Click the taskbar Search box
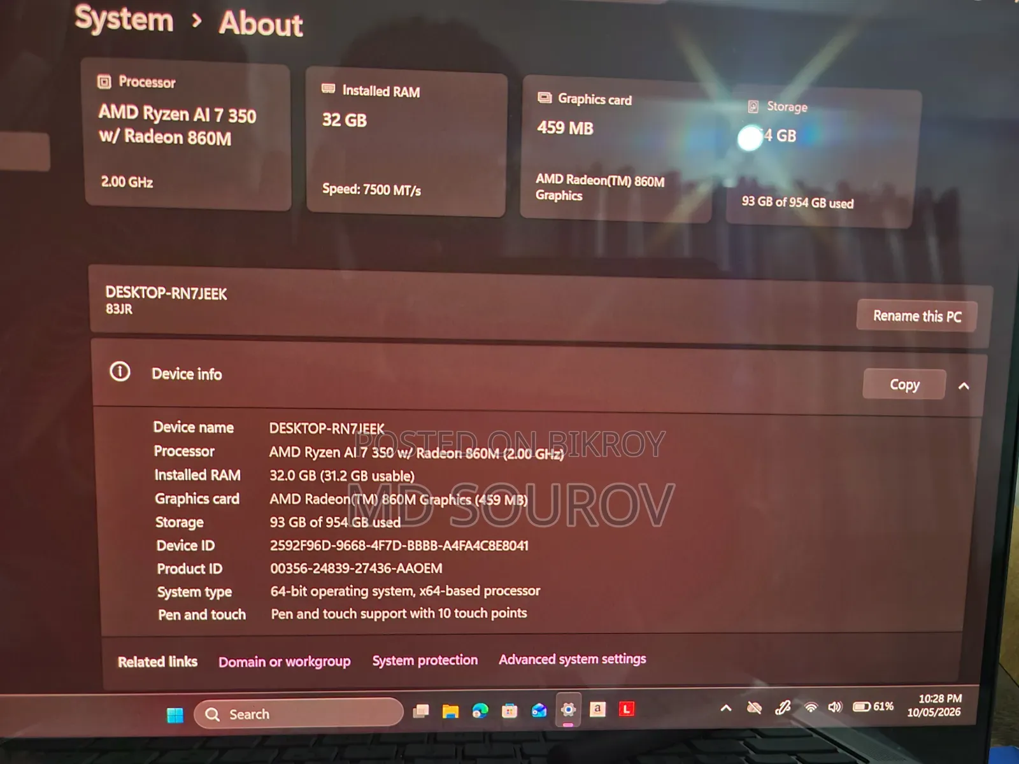The width and height of the screenshot is (1019, 764). (298, 714)
